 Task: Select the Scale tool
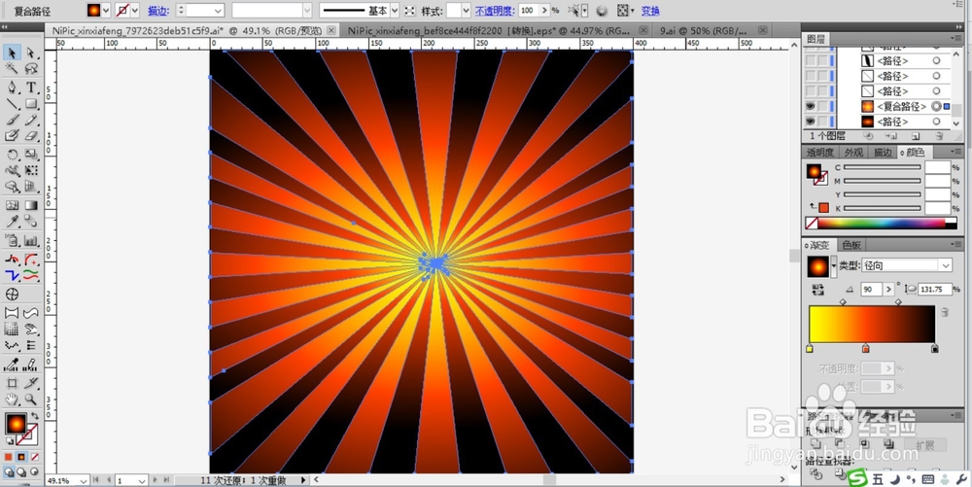tap(31, 155)
